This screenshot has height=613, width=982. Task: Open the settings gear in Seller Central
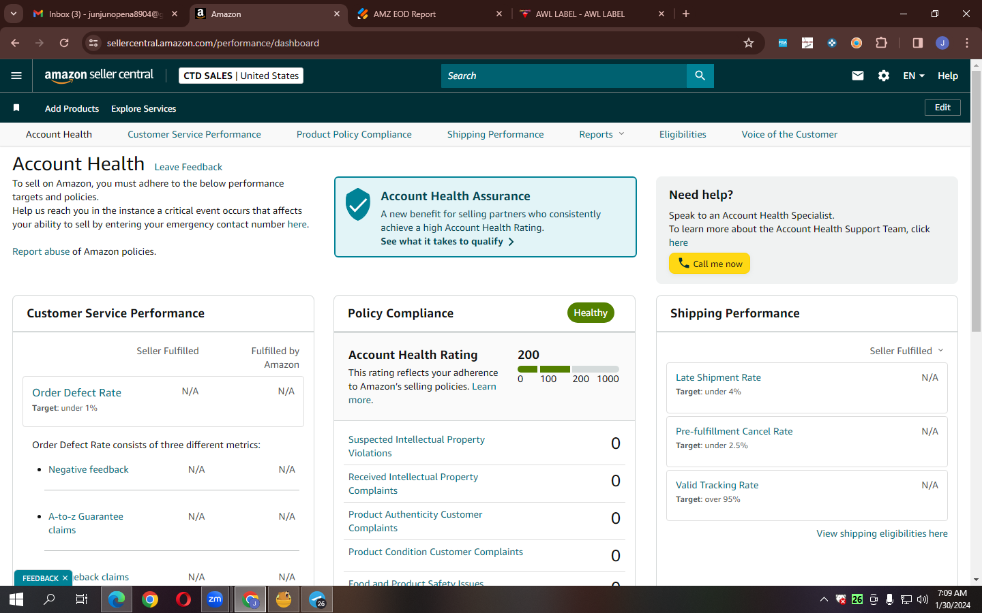click(884, 76)
